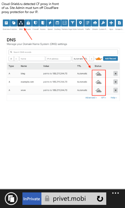Screen dimensions: 125x208
Task: Open the Access door icon
Action: [43, 23]
